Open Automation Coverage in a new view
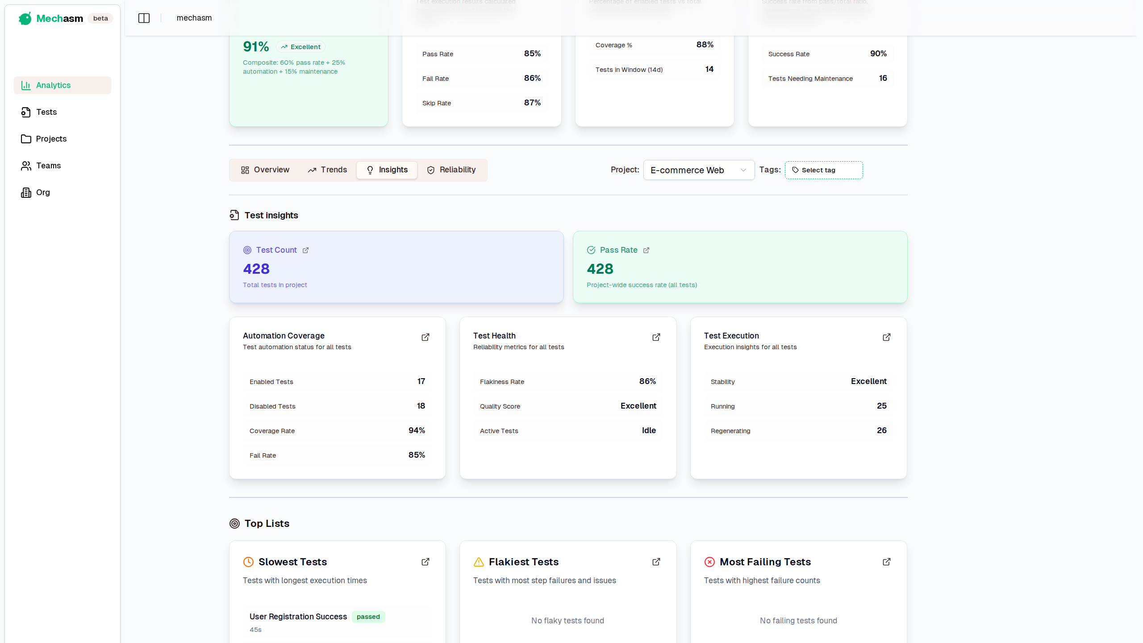The image size is (1143, 643). tap(425, 337)
